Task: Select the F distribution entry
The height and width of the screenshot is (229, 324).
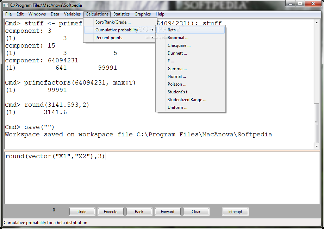Action: 191,61
